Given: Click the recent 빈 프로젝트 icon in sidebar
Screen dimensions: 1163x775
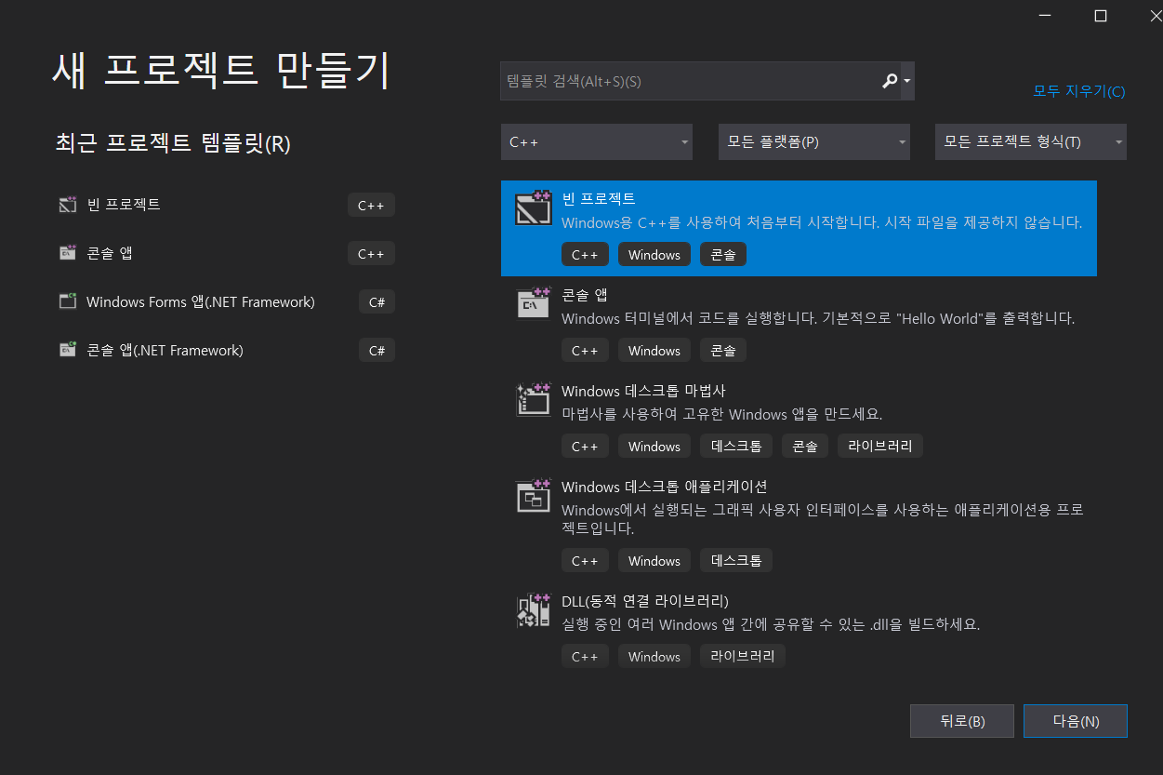Looking at the screenshot, I should coord(67,205).
